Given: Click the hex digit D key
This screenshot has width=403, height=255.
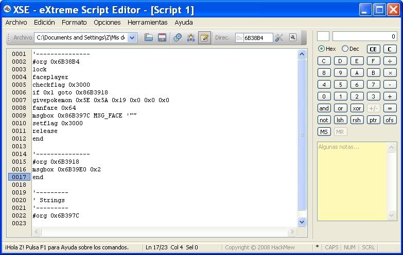Looking at the screenshot, I should click(x=340, y=61).
